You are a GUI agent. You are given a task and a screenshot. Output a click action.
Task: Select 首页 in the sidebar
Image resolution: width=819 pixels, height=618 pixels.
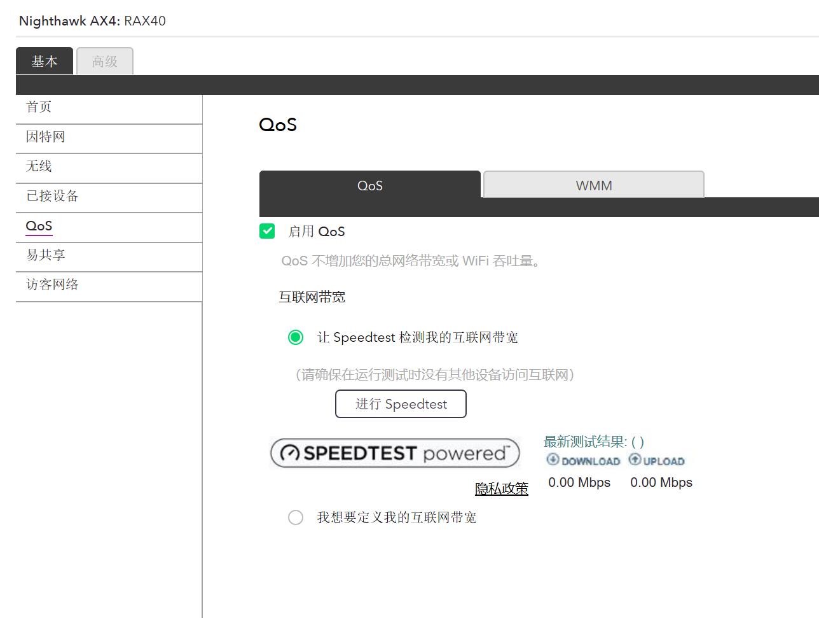click(38, 106)
